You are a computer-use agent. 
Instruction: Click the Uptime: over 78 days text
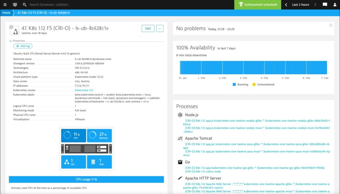click(x=34, y=33)
